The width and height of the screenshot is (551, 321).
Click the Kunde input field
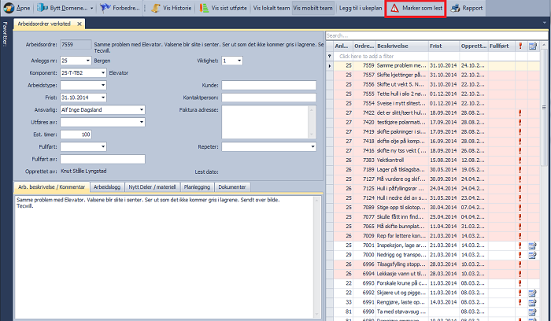tap(268, 85)
